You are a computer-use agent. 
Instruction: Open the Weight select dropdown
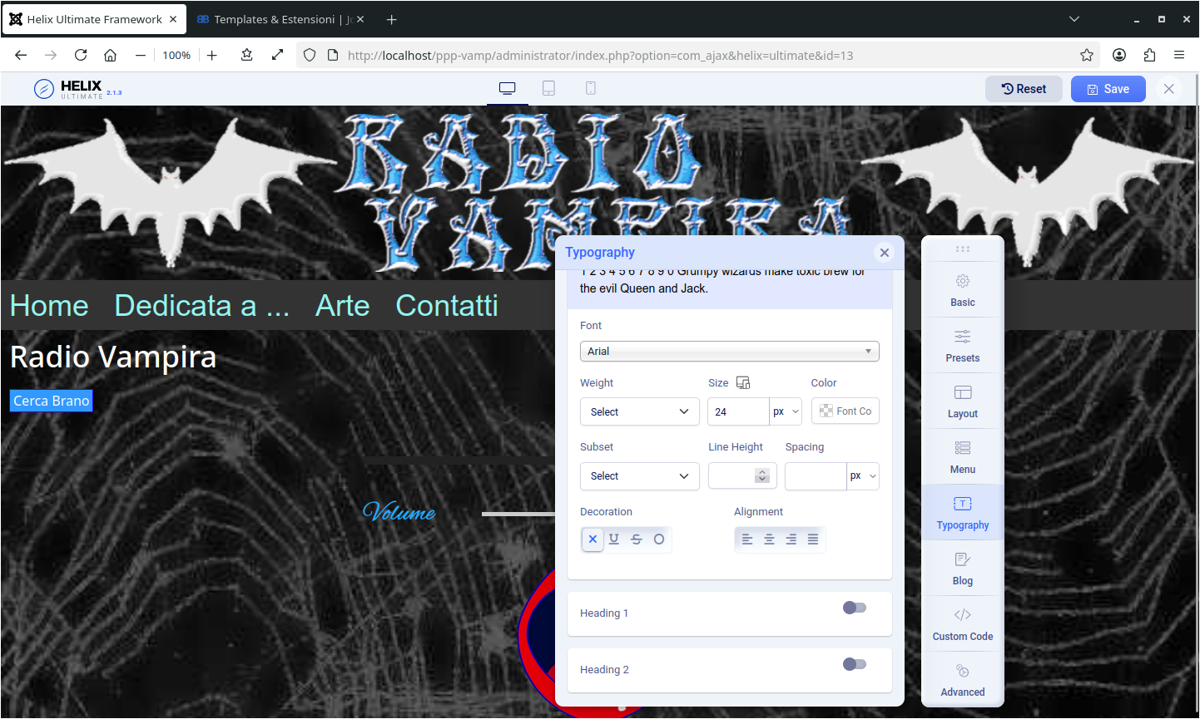tap(640, 411)
